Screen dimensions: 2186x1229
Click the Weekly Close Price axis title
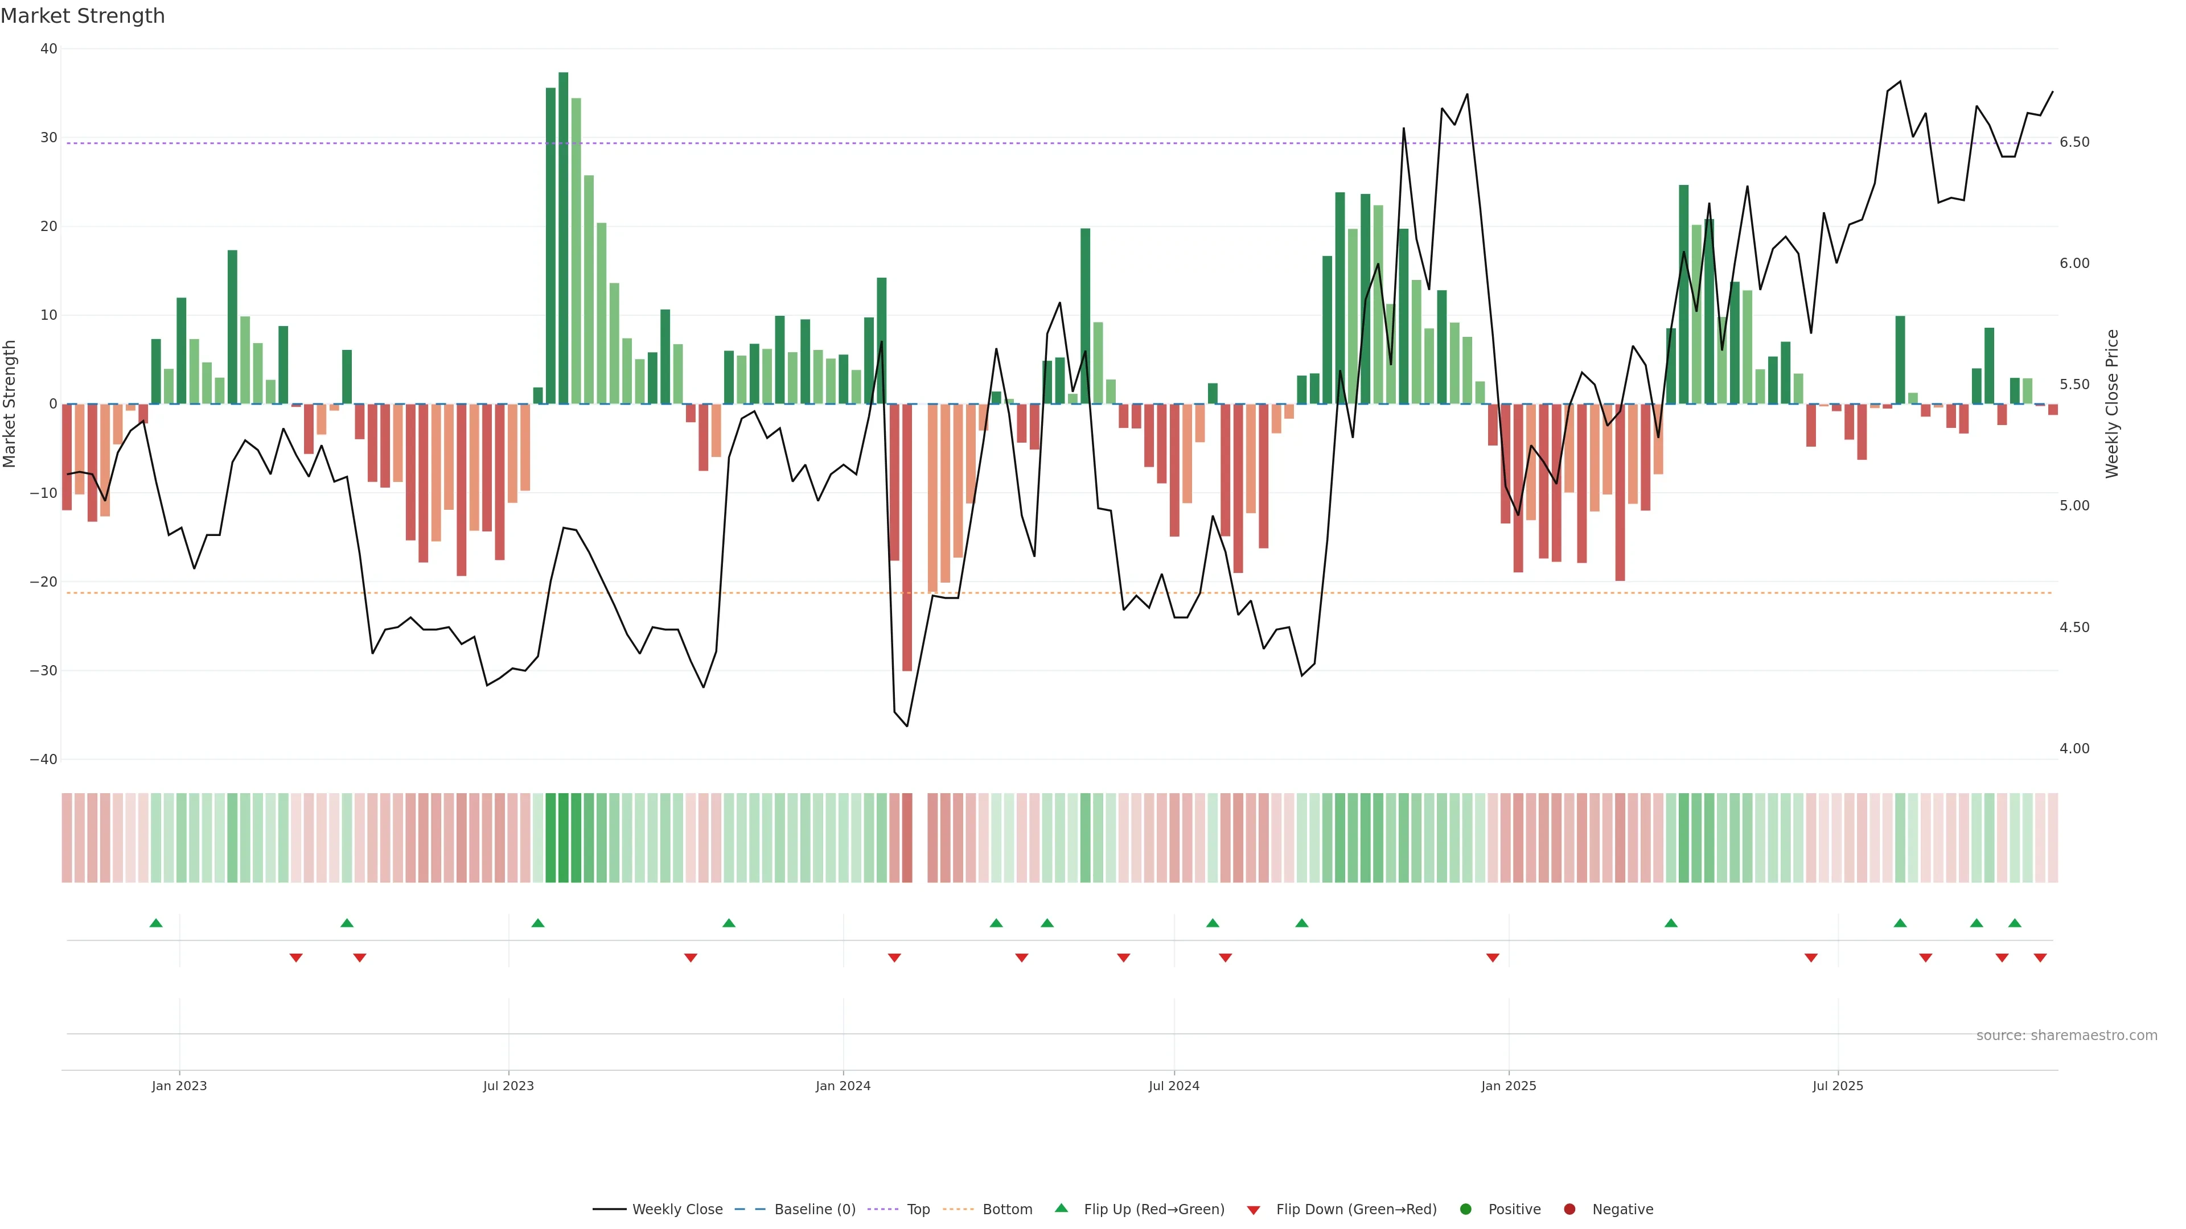coord(2112,404)
